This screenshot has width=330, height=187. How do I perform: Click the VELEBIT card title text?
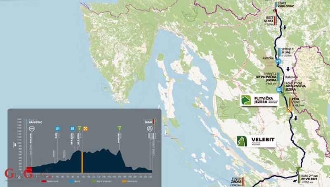(x=263, y=140)
